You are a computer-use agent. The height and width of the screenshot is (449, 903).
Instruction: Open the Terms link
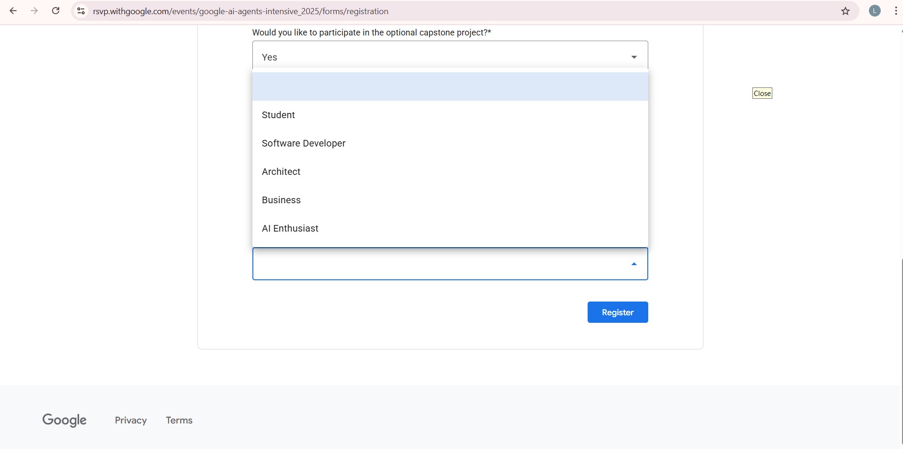tap(179, 420)
